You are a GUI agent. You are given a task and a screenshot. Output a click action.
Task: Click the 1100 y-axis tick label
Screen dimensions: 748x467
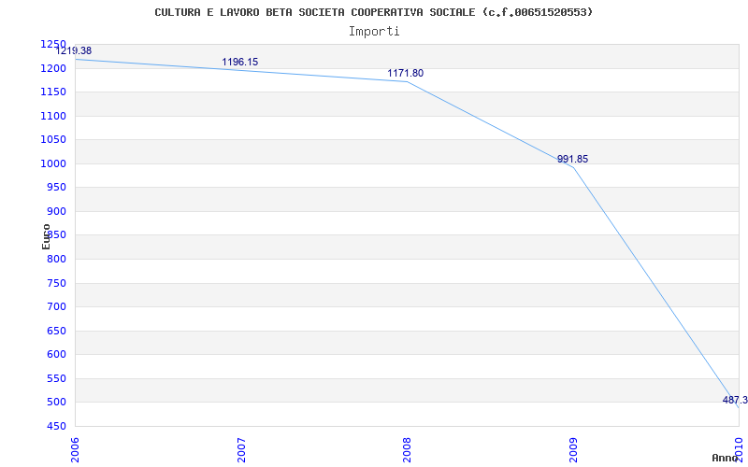53,116
